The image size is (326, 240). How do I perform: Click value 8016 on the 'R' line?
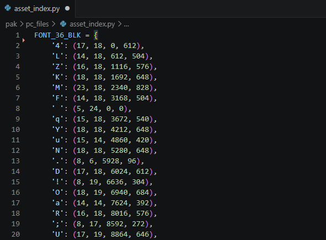pos(119,214)
